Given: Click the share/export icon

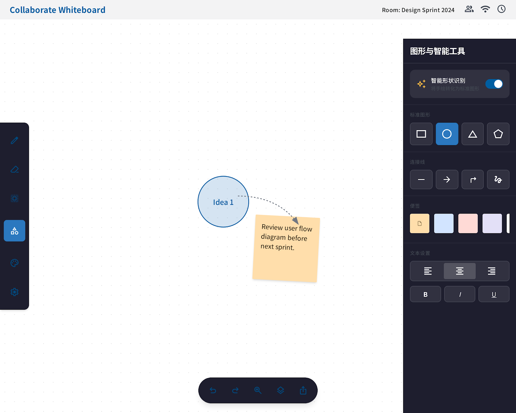Looking at the screenshot, I should point(303,390).
